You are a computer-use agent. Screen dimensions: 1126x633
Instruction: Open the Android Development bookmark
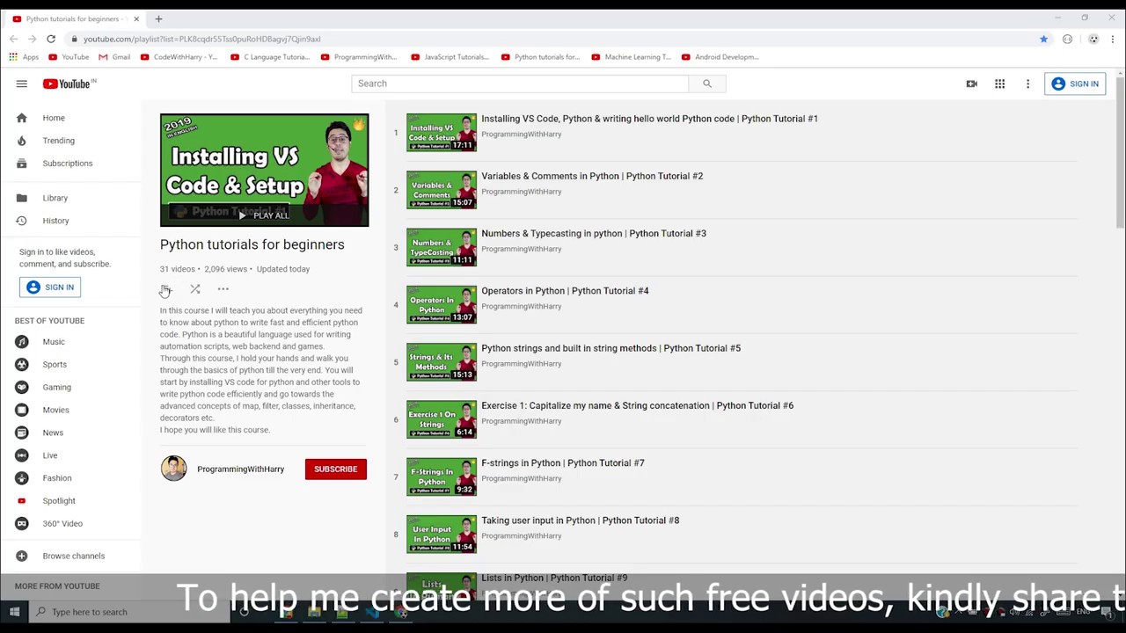tap(720, 57)
